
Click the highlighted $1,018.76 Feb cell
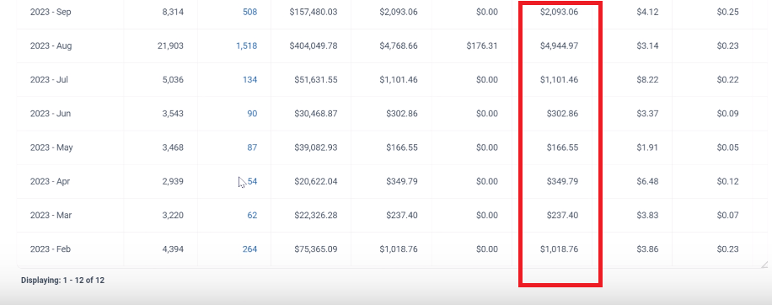click(559, 249)
